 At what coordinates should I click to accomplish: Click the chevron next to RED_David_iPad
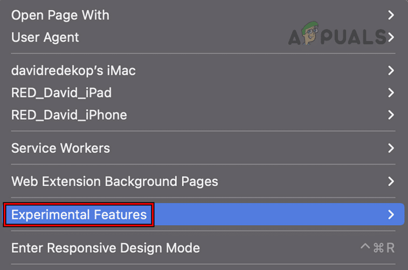click(391, 93)
